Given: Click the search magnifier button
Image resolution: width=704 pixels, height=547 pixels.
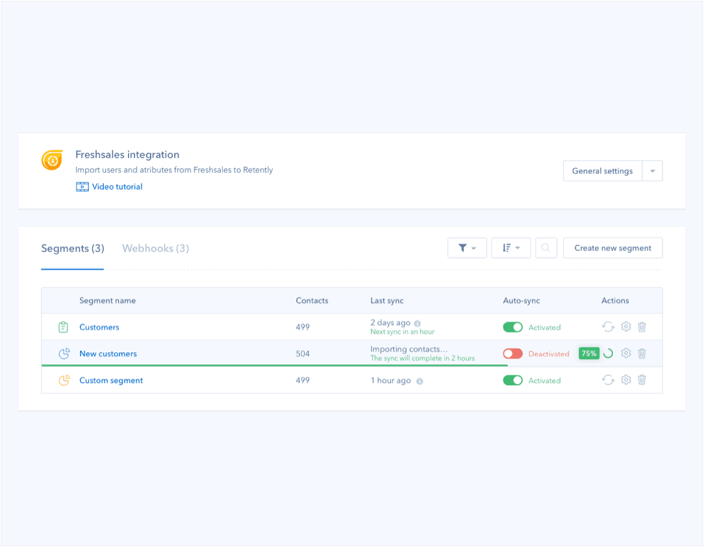Looking at the screenshot, I should pyautogui.click(x=546, y=248).
